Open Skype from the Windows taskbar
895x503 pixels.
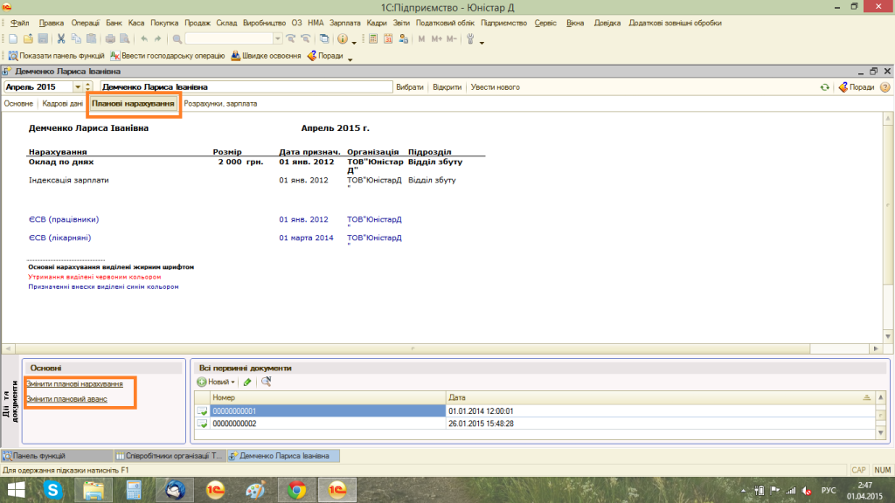click(53, 490)
